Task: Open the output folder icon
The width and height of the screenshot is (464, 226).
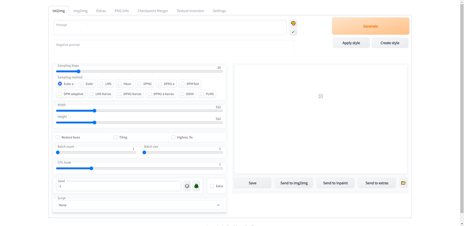Action: click(403, 183)
